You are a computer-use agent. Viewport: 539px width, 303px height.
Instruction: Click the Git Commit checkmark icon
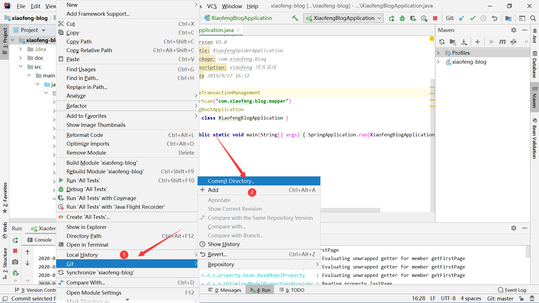[x=472, y=18]
